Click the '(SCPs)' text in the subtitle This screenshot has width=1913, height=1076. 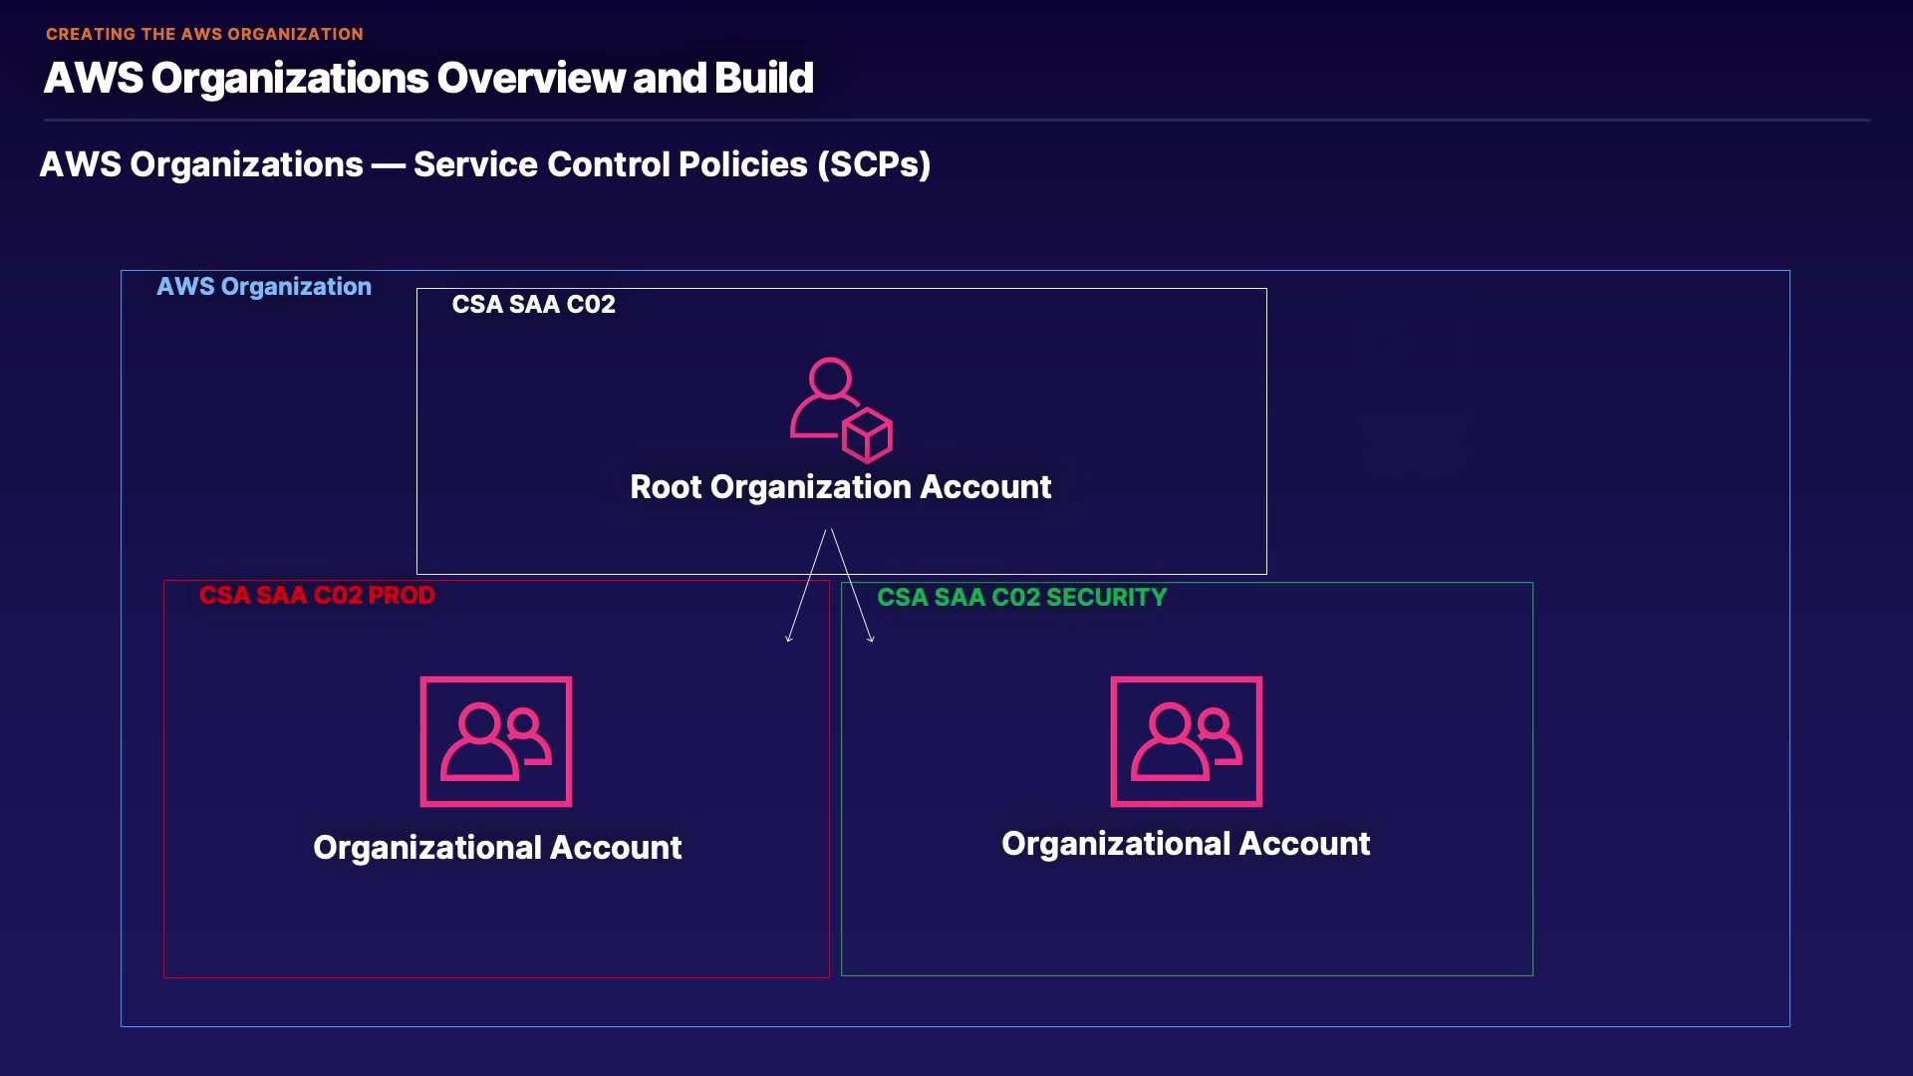coord(874,164)
